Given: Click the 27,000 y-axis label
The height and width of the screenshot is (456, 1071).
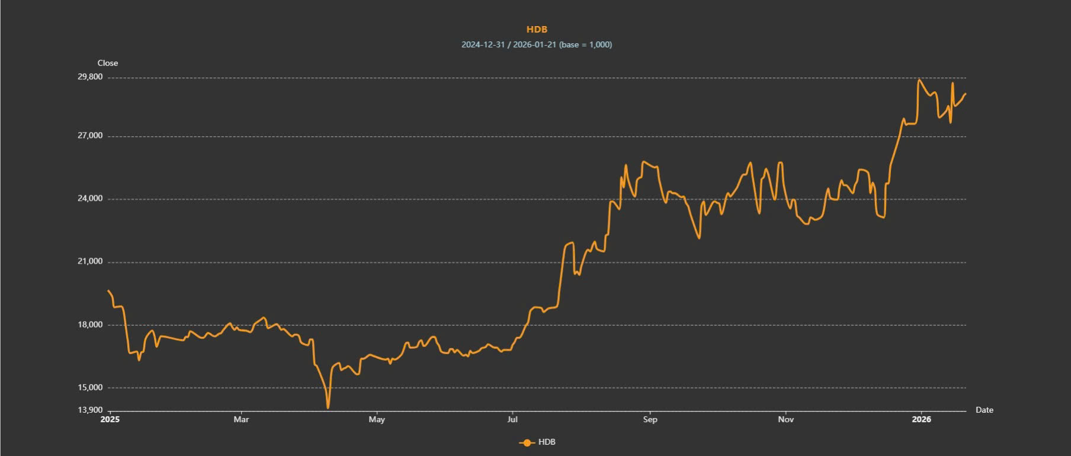Looking at the screenshot, I should click(x=90, y=136).
